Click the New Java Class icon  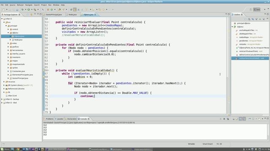(51, 10)
